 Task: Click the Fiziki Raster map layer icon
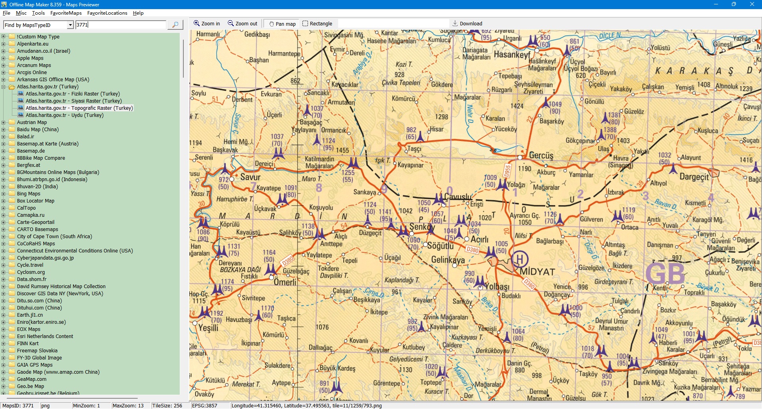pyautogui.click(x=21, y=94)
